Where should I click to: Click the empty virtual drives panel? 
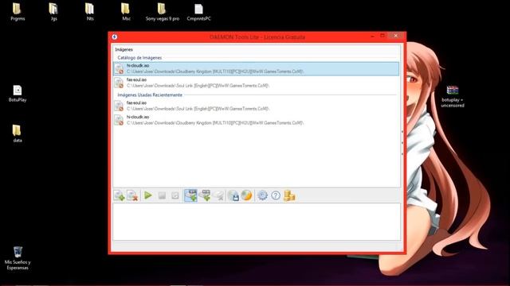257,222
